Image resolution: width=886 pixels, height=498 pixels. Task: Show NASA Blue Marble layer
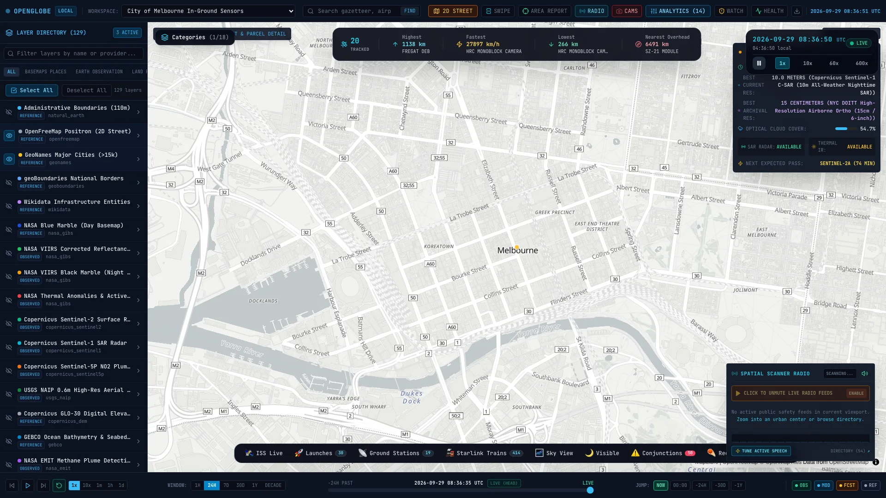(9, 230)
